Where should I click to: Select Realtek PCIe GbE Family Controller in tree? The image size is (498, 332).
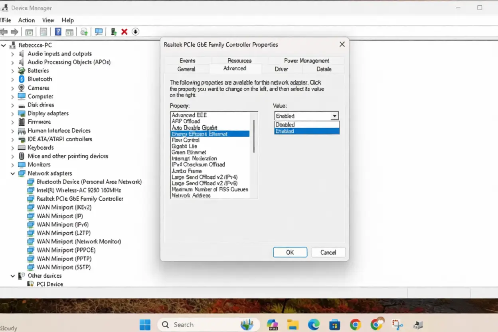click(x=80, y=199)
